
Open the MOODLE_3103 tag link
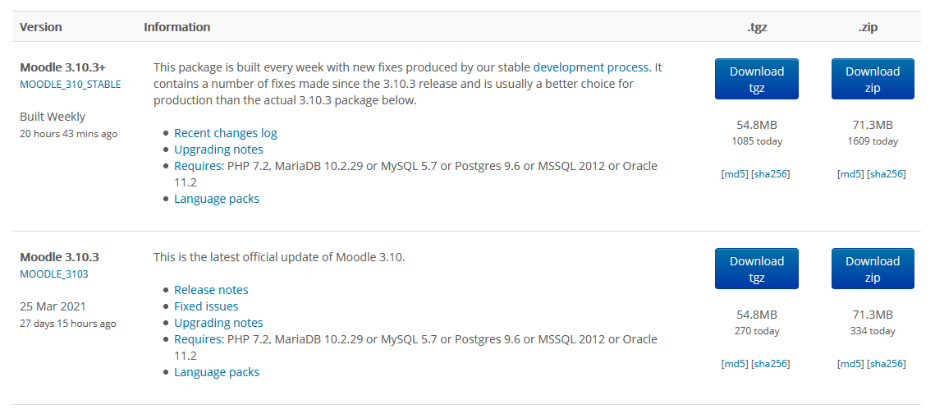pos(53,274)
